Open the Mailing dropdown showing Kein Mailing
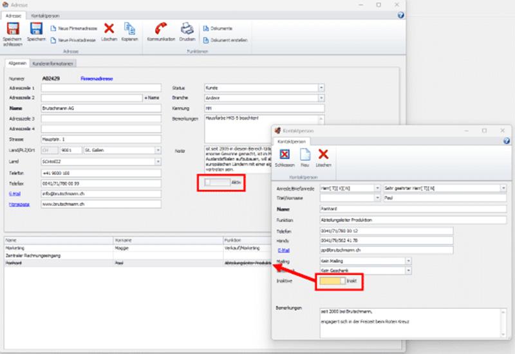Screen dimensions: 515x354 coord(408,261)
